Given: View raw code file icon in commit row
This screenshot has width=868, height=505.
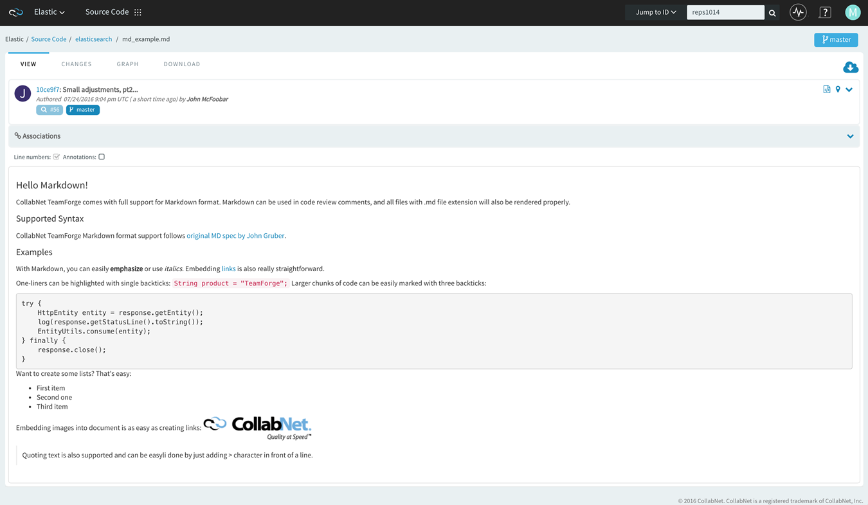Looking at the screenshot, I should coord(827,89).
